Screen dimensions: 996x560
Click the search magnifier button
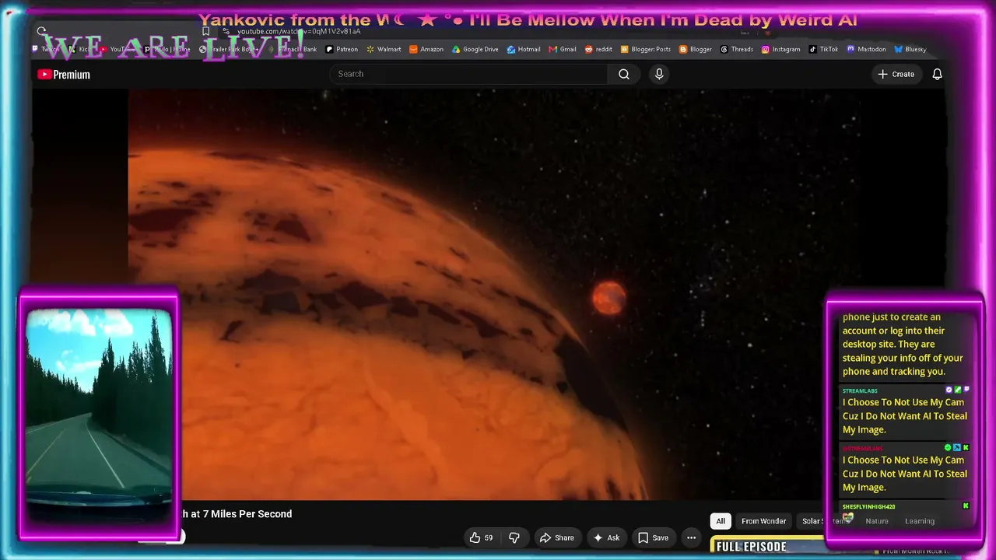[x=624, y=74]
